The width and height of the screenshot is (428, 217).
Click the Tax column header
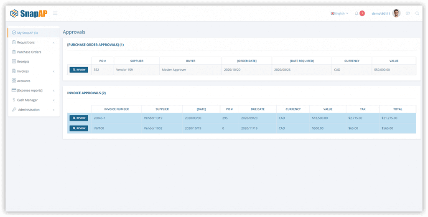[x=363, y=109]
